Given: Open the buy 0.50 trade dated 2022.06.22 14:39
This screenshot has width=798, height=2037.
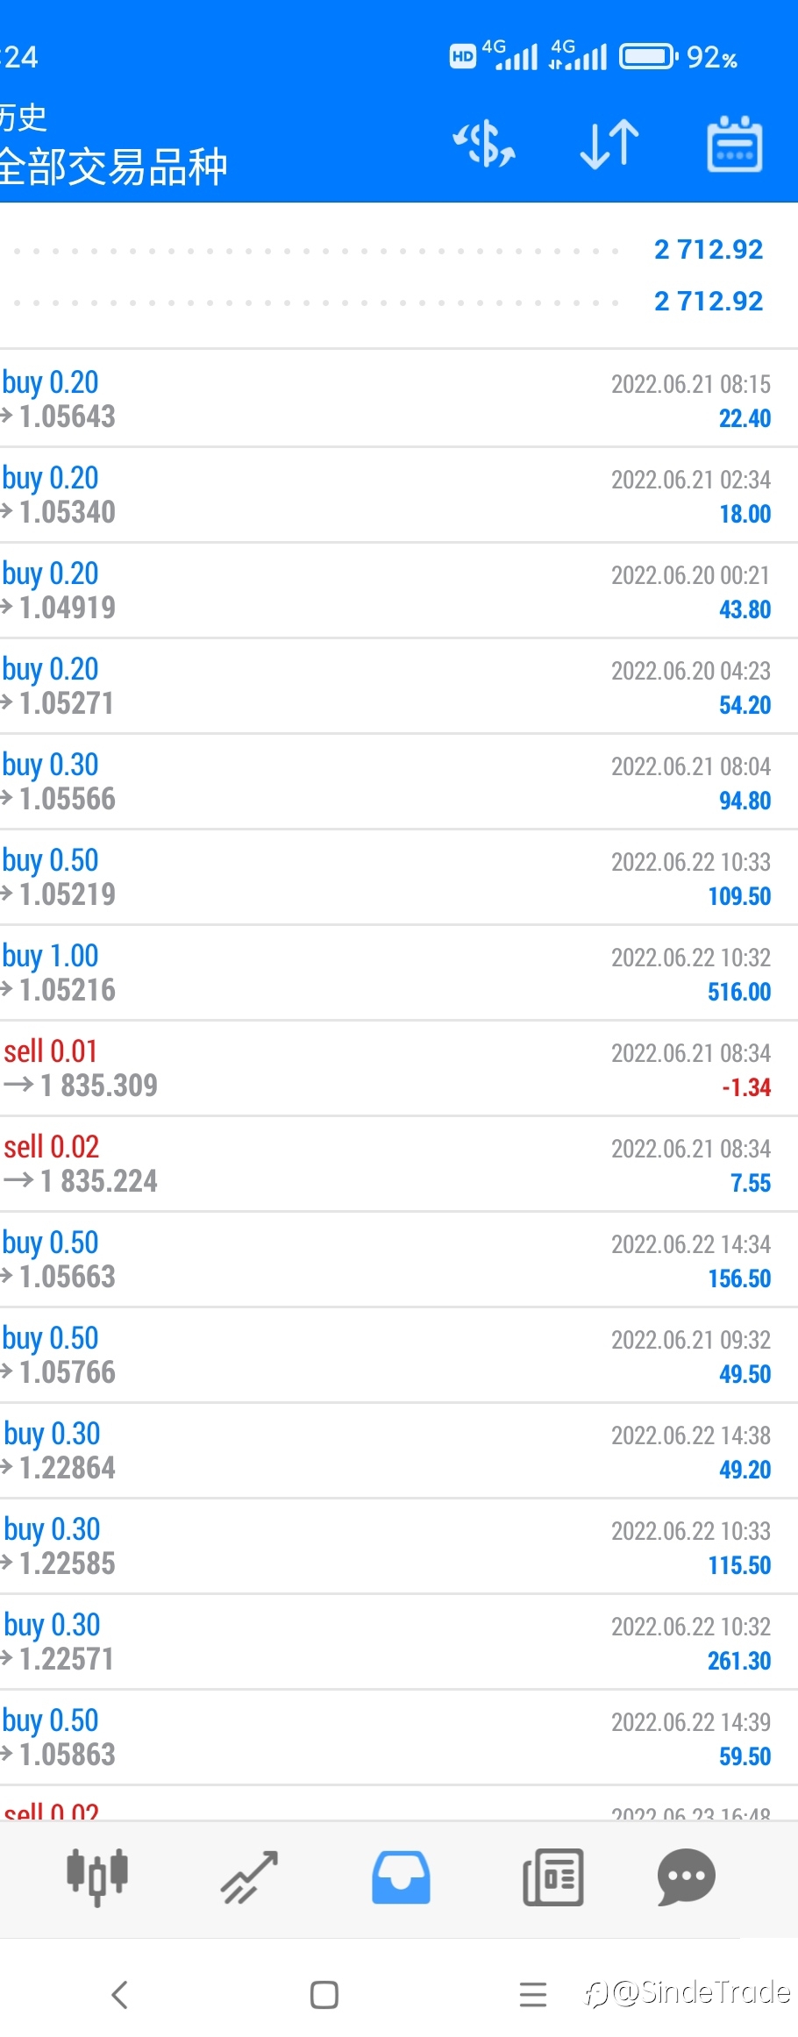Looking at the screenshot, I should point(399,1737).
